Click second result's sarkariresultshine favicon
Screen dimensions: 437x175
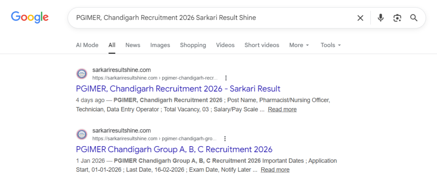tap(82, 134)
